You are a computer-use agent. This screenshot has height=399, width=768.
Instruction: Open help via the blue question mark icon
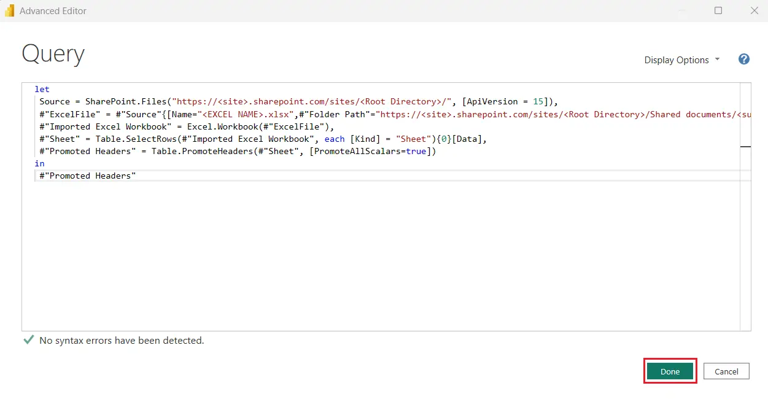(743, 60)
